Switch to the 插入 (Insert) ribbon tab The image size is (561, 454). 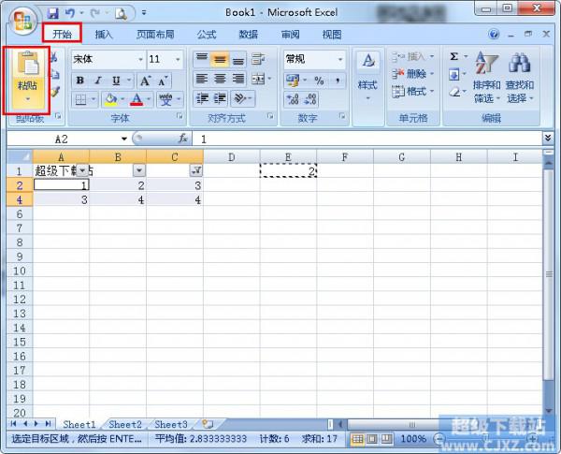pos(104,35)
